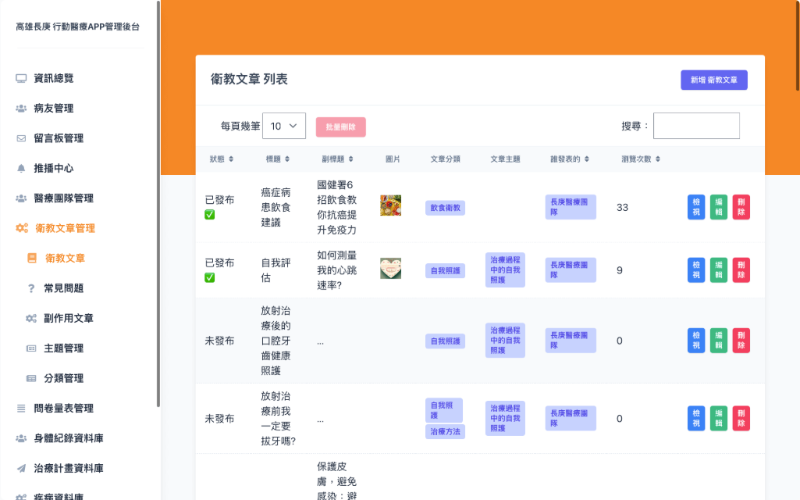Toggle the published checkbox for 自我評估
The image size is (800, 500).
coord(209,277)
